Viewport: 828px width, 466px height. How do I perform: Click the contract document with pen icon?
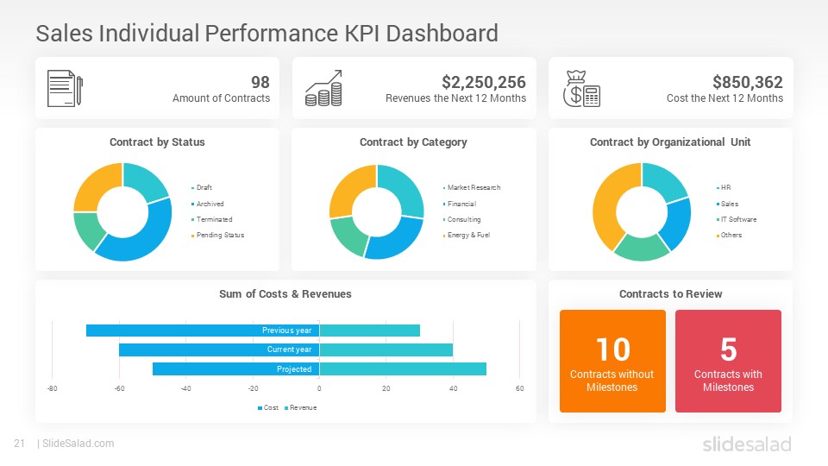(x=65, y=88)
